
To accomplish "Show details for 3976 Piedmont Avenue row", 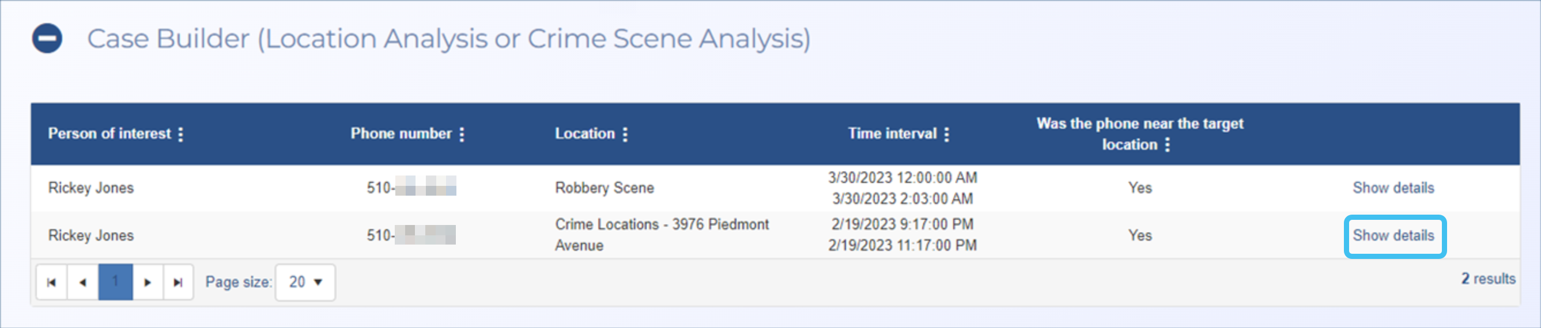I will point(1393,235).
